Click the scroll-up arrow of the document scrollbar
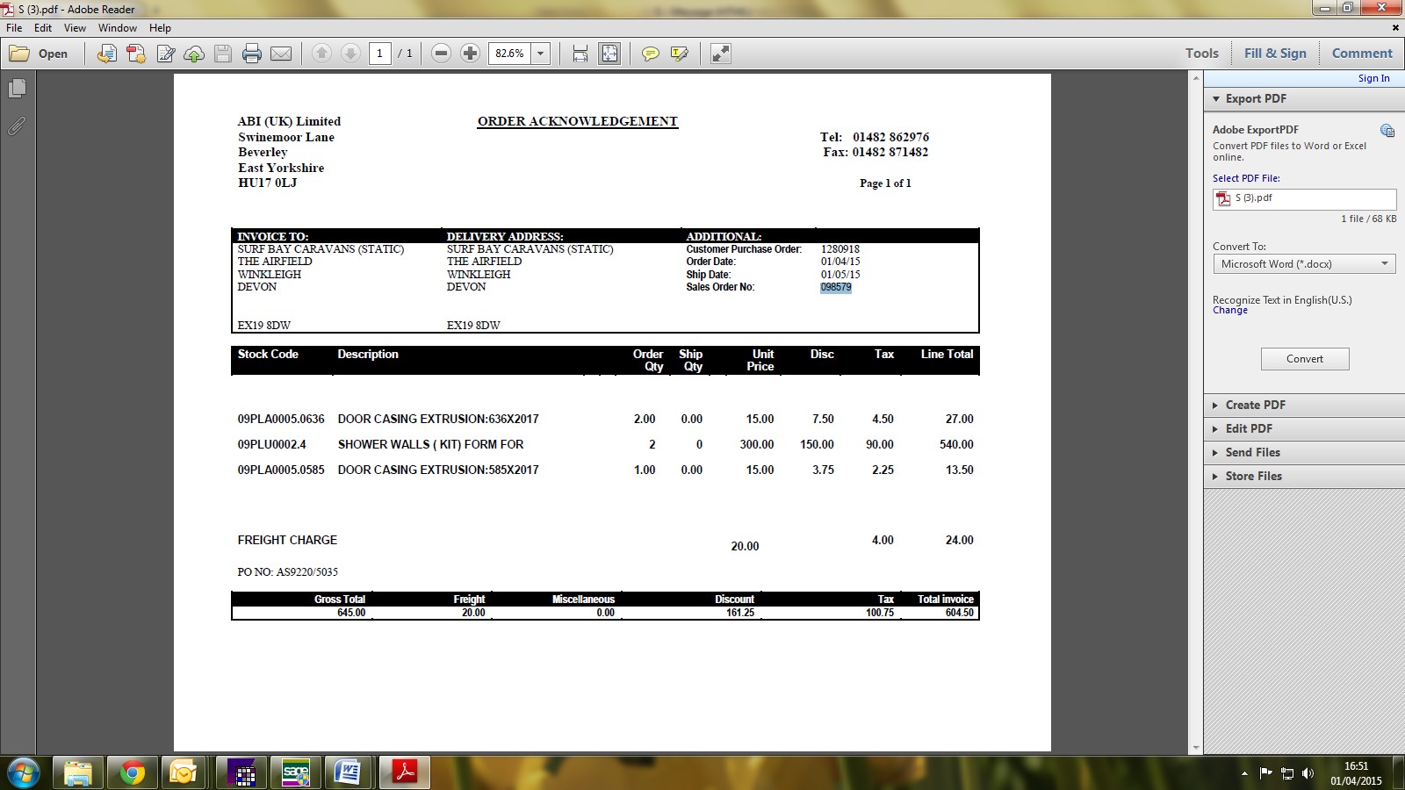 coord(1195,79)
